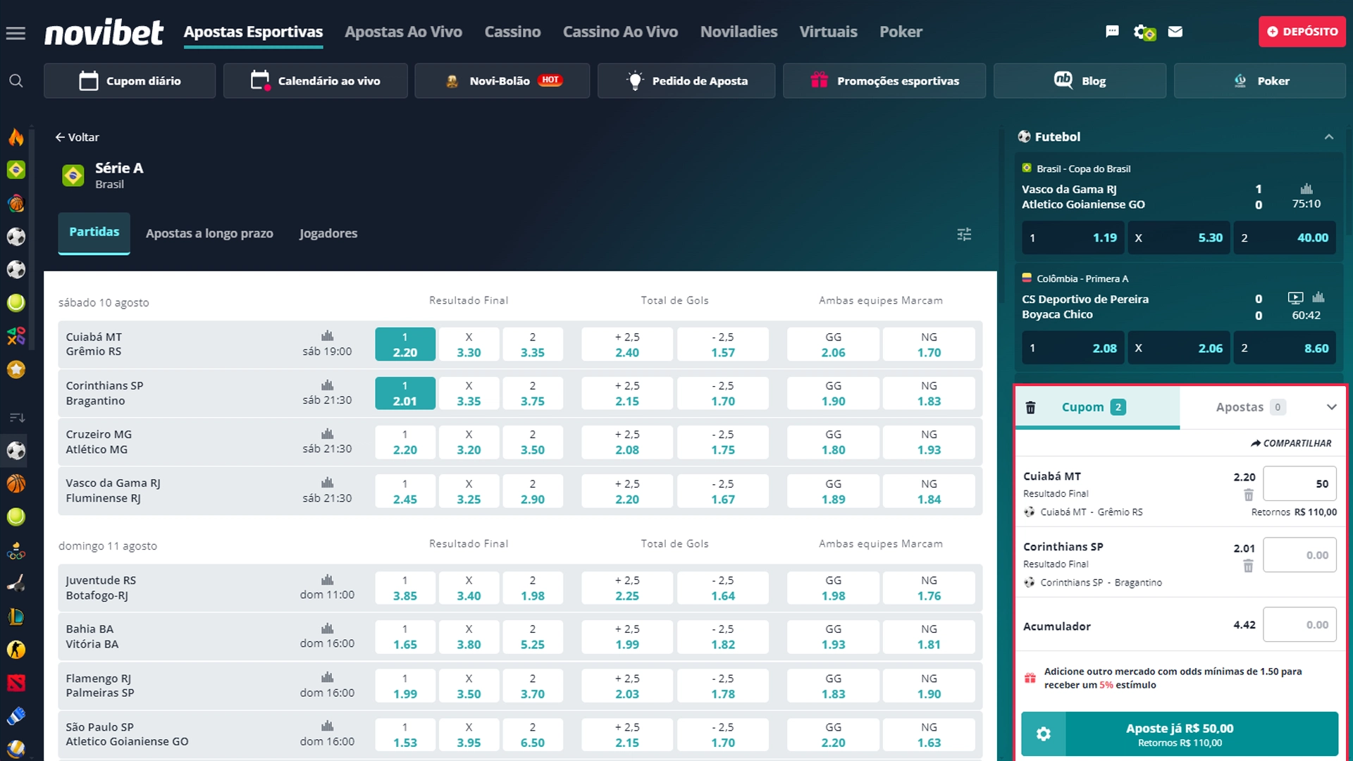Open the hamburger main menu
Image resolution: width=1353 pixels, height=761 pixels.
click(x=16, y=32)
